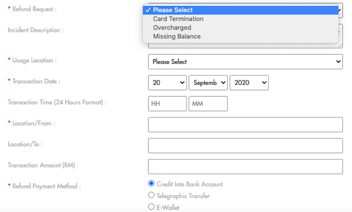This screenshot has width=352, height=212.
Task: Click the Incident Description textarea resize handle
Action: click(x=340, y=46)
